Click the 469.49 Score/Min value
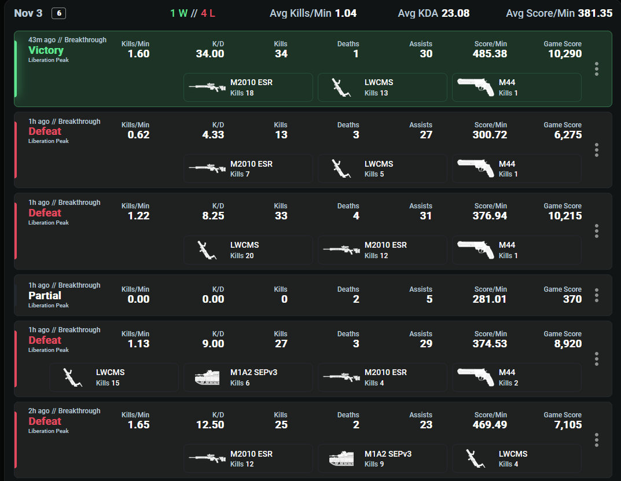Viewport: 621px width, 481px height. pos(490,425)
